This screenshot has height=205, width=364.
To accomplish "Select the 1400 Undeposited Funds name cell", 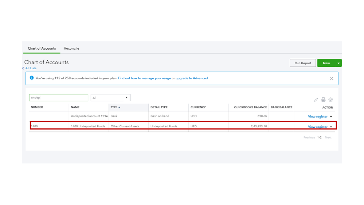I will click(88, 126).
